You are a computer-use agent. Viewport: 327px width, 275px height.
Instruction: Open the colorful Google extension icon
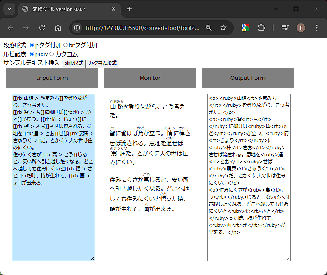[245, 28]
